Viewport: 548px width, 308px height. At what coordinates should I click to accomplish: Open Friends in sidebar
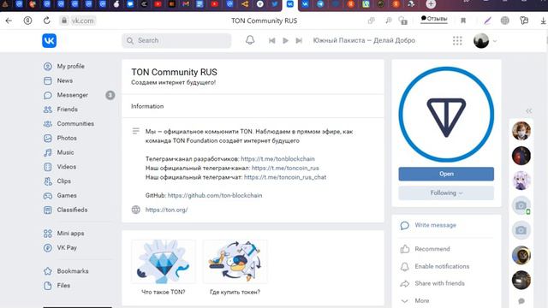(x=67, y=109)
